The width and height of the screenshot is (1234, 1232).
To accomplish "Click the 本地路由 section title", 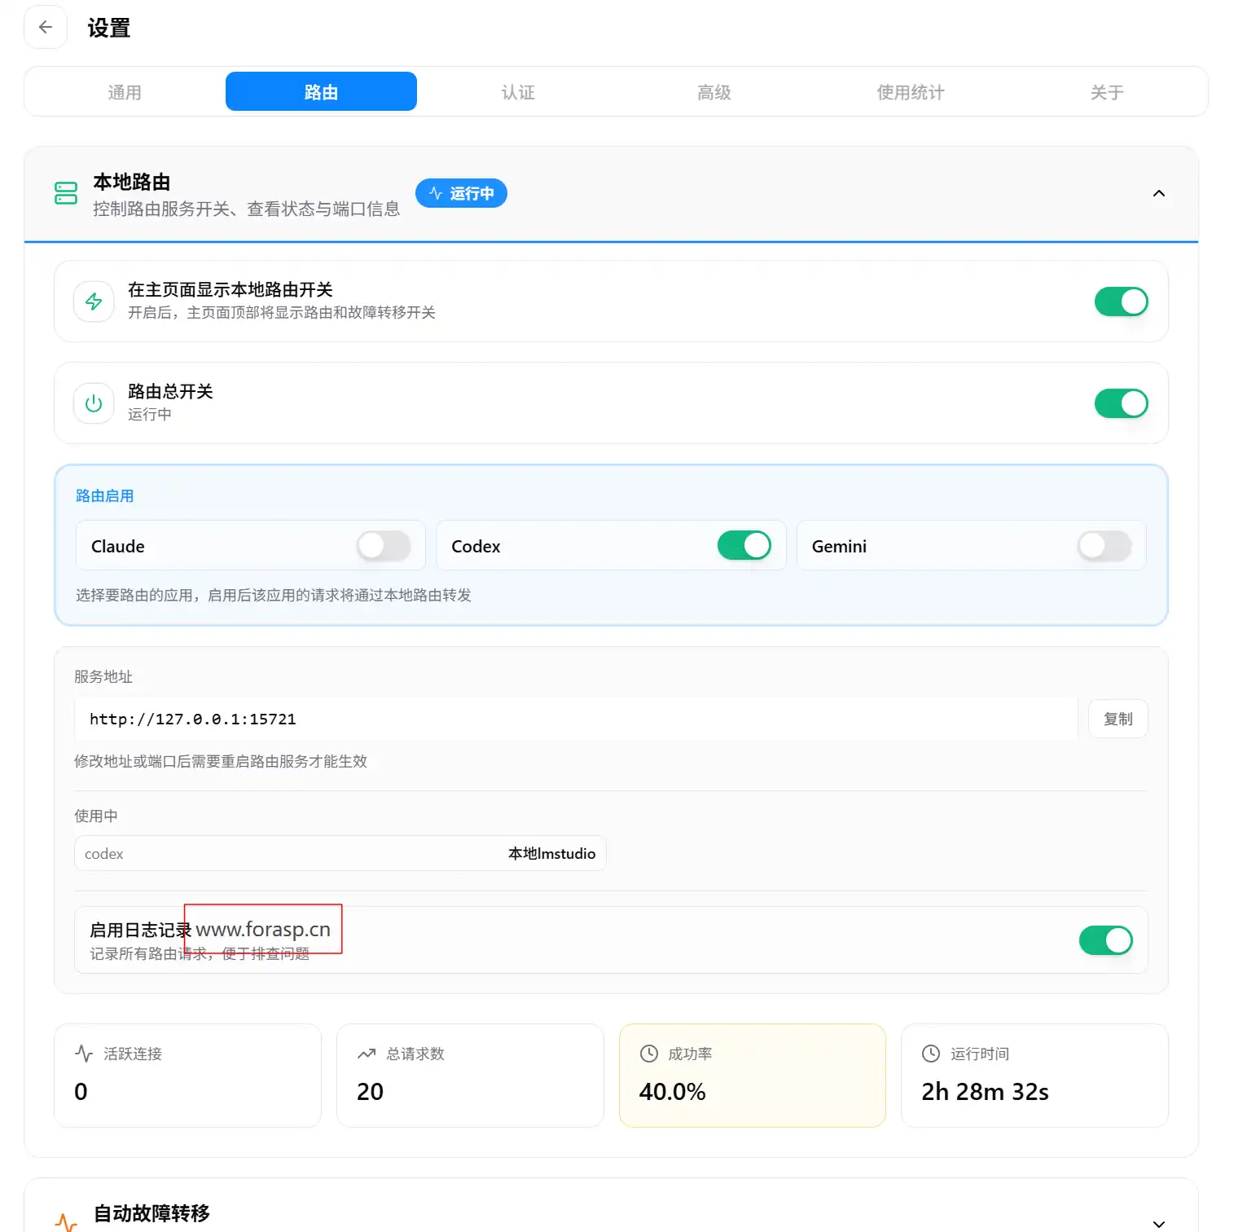I will click(132, 182).
